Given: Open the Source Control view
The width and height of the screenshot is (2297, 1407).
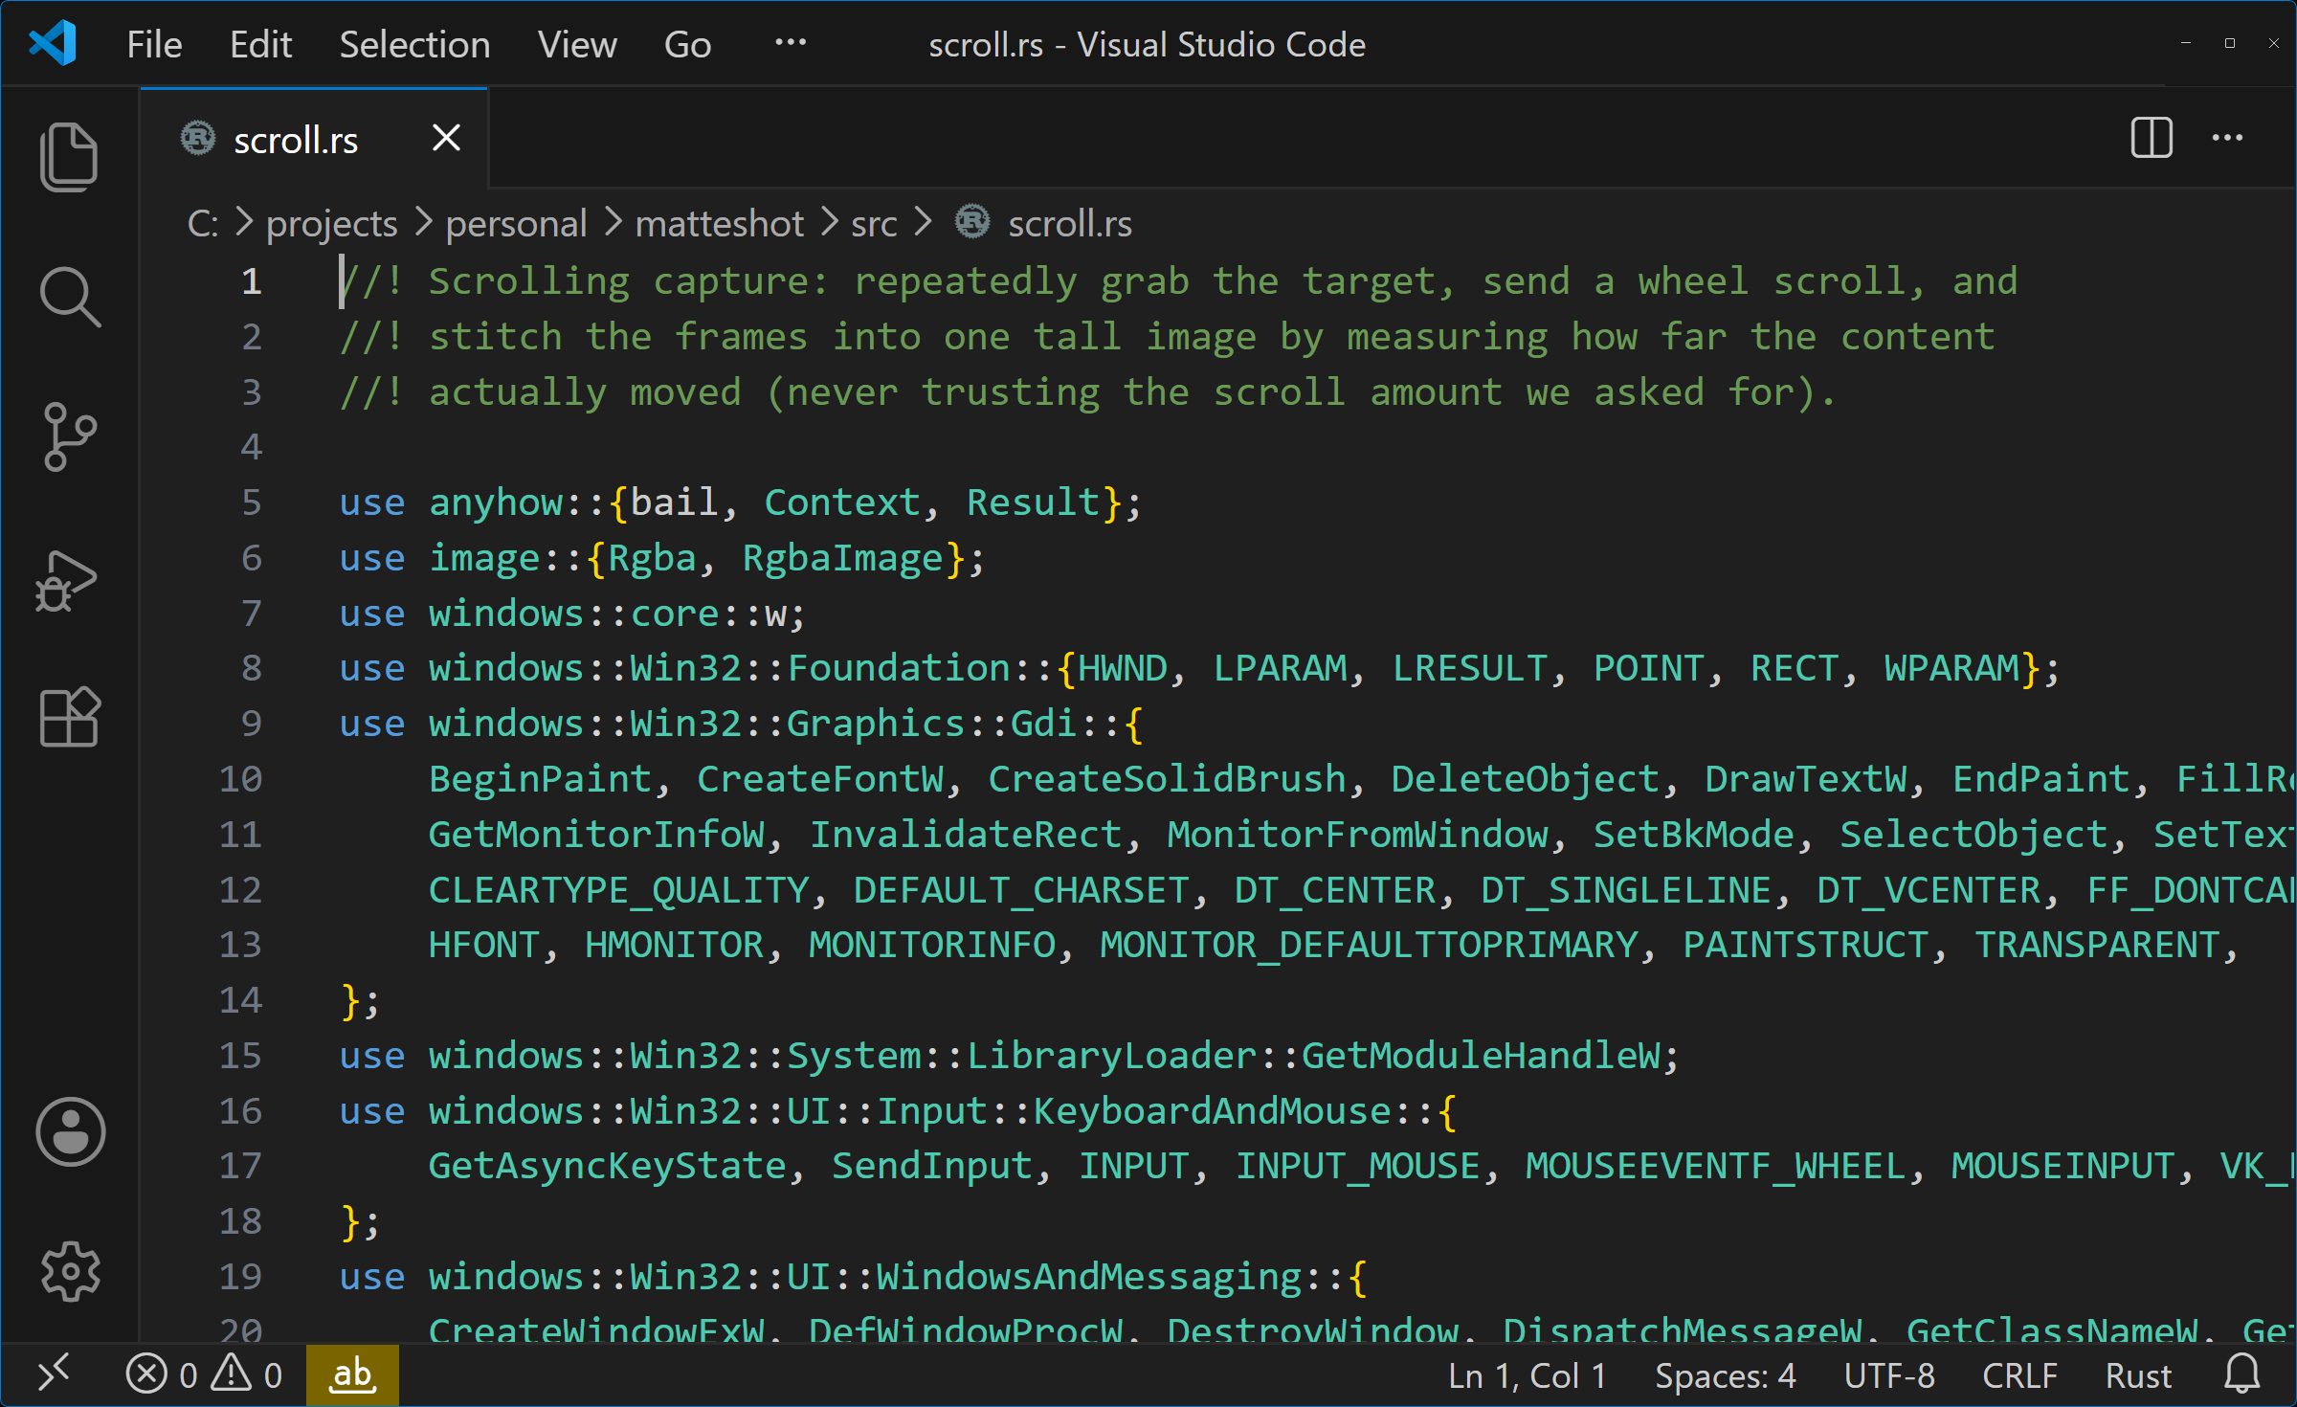Looking at the screenshot, I should (69, 436).
